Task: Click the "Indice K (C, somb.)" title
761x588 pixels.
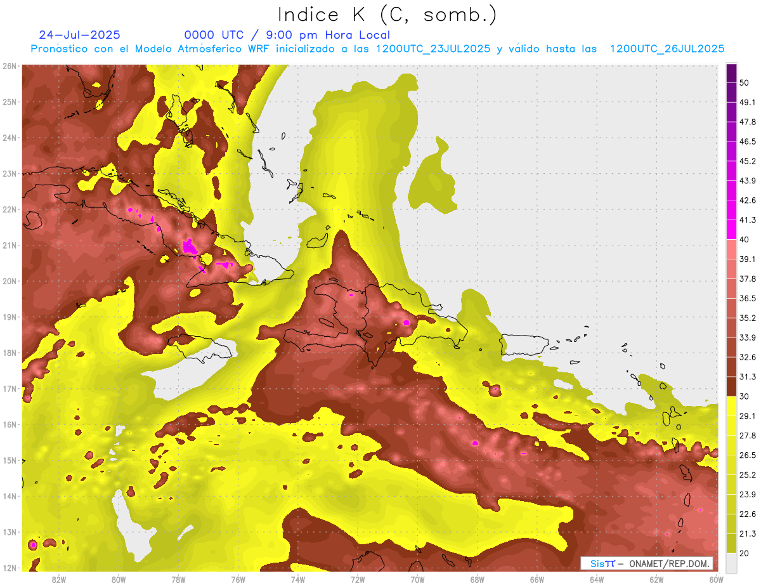Action: [387, 15]
